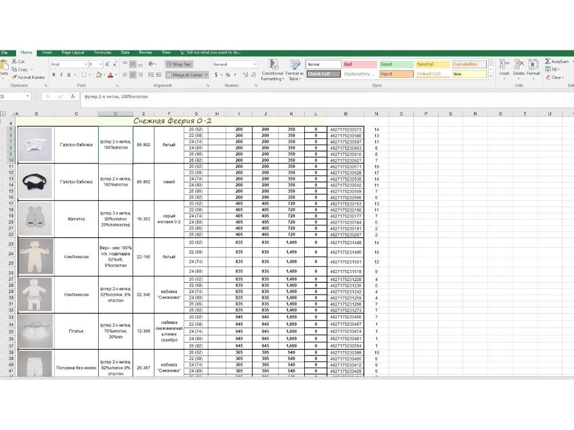Activate the Format Painter brush

click(x=14, y=77)
